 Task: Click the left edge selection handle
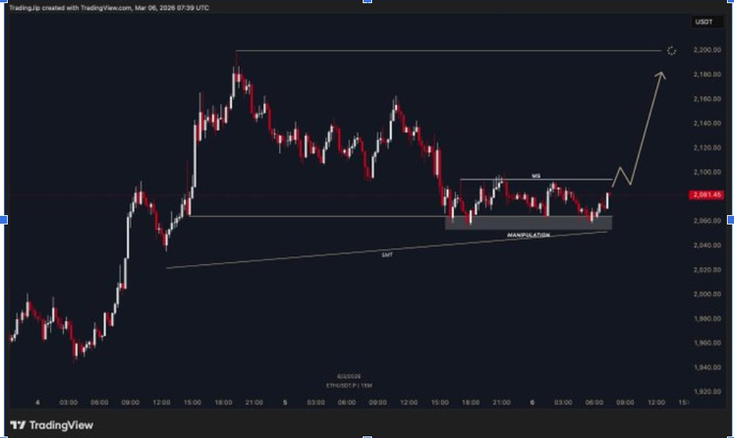(x=3, y=220)
